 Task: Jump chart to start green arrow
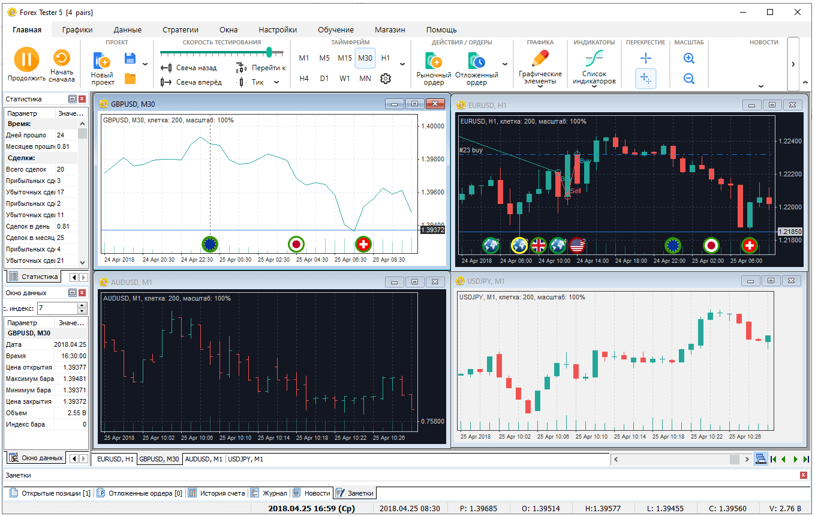(x=774, y=459)
